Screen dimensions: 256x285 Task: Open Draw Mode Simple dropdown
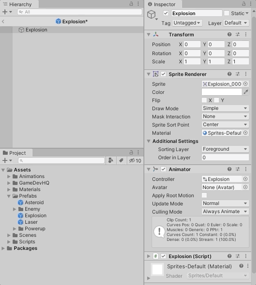225,108
